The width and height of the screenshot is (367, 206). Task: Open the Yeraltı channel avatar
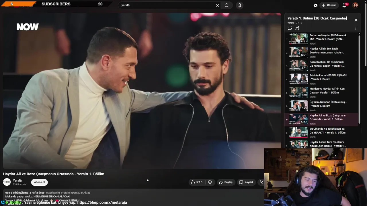pyautogui.click(x=7, y=182)
